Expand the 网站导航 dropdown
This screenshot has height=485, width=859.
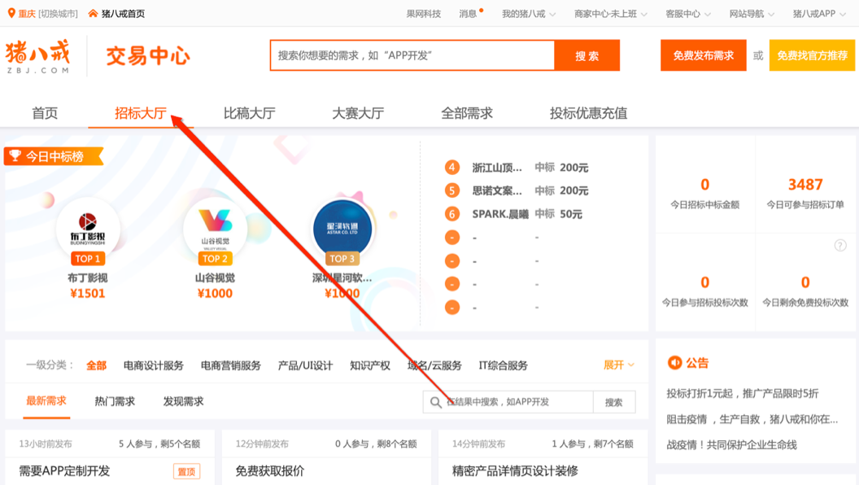(752, 14)
